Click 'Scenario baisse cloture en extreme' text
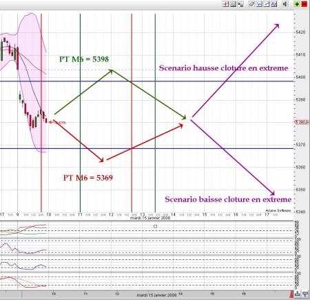Image resolution: width=310 pixels, height=300 pixels. click(x=228, y=199)
